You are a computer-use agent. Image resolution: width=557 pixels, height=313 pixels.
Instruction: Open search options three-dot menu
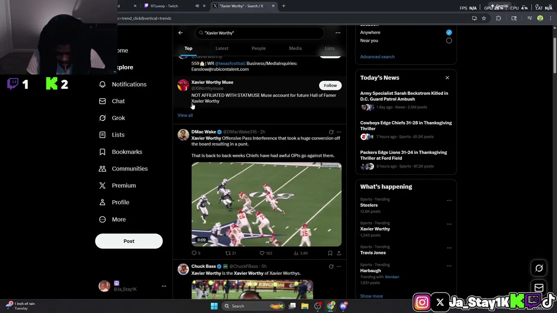coord(338,33)
